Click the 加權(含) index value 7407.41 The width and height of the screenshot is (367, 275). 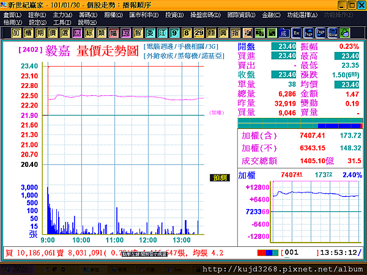coord(312,136)
